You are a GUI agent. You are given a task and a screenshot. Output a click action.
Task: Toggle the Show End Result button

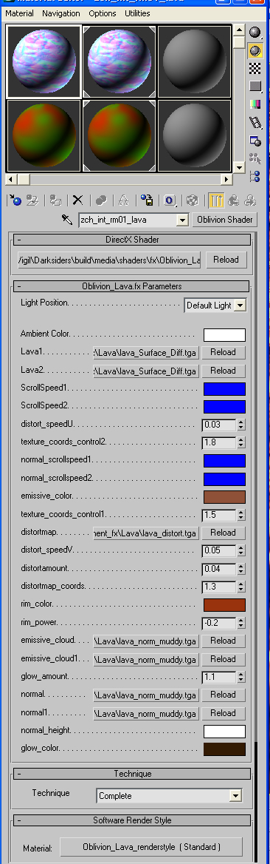pyautogui.click(x=216, y=200)
